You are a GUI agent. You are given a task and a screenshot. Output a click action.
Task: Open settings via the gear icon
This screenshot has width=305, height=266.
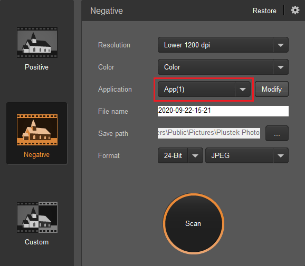[x=295, y=10]
